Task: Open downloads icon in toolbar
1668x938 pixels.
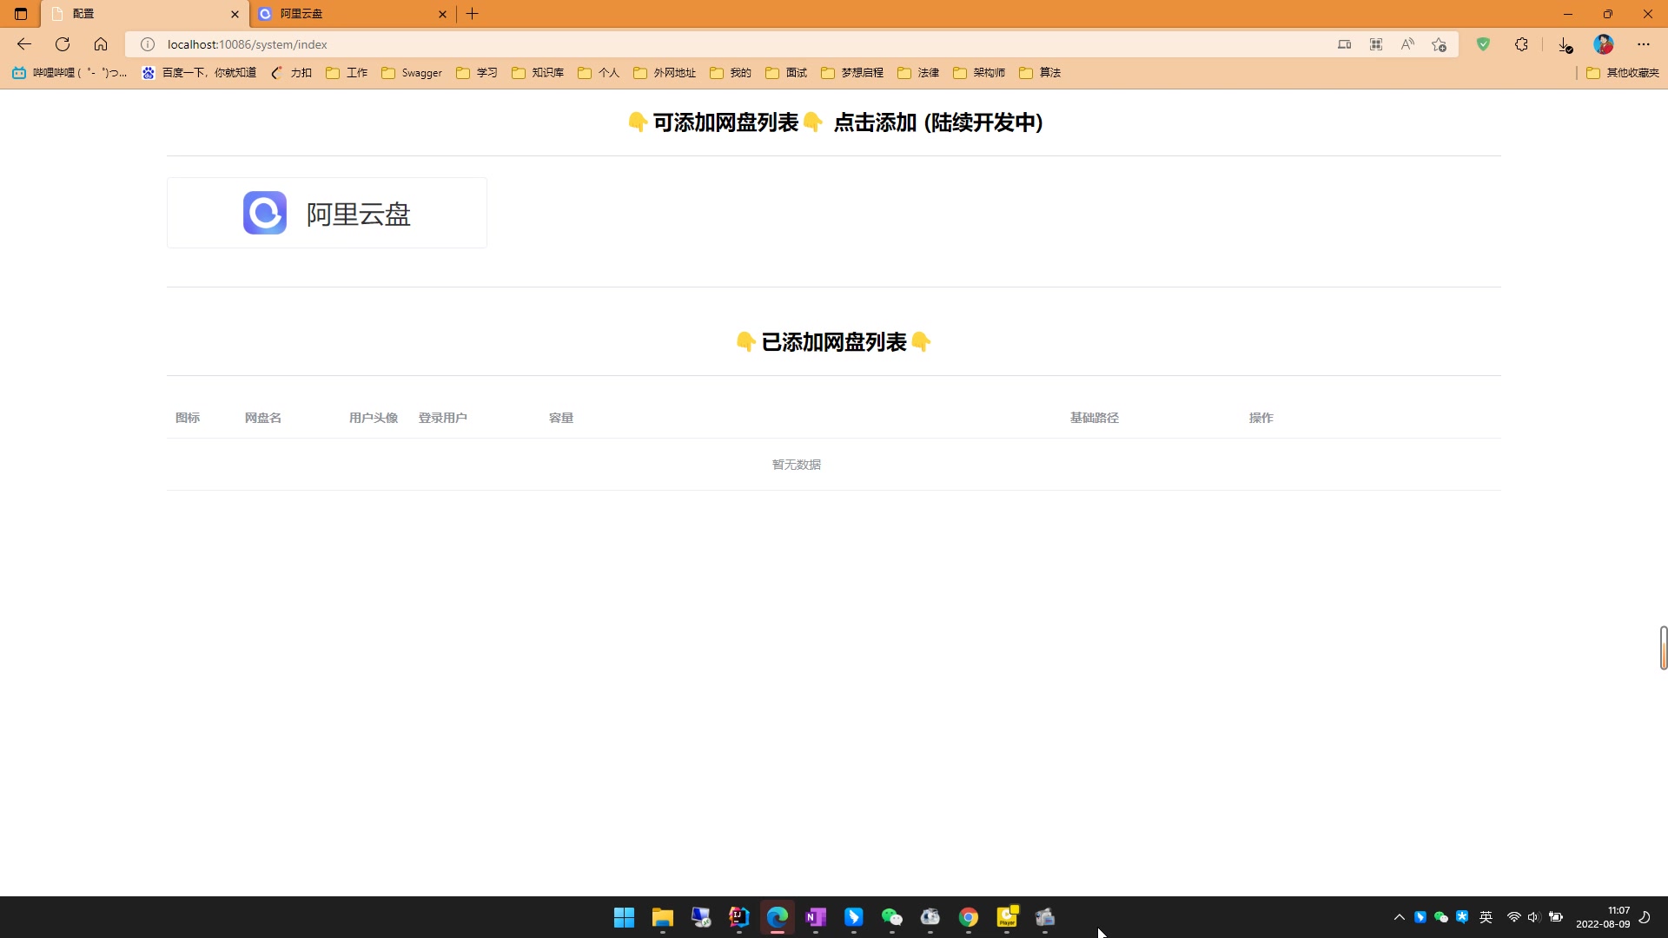Action: (x=1564, y=44)
